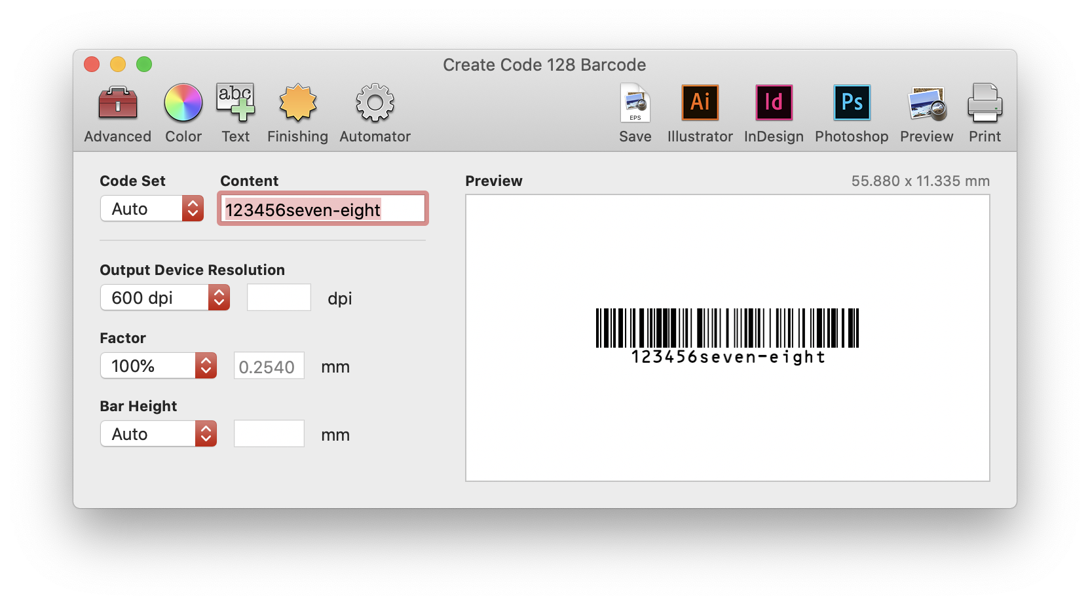Open the 600 dpi resolution dropdown

(165, 298)
